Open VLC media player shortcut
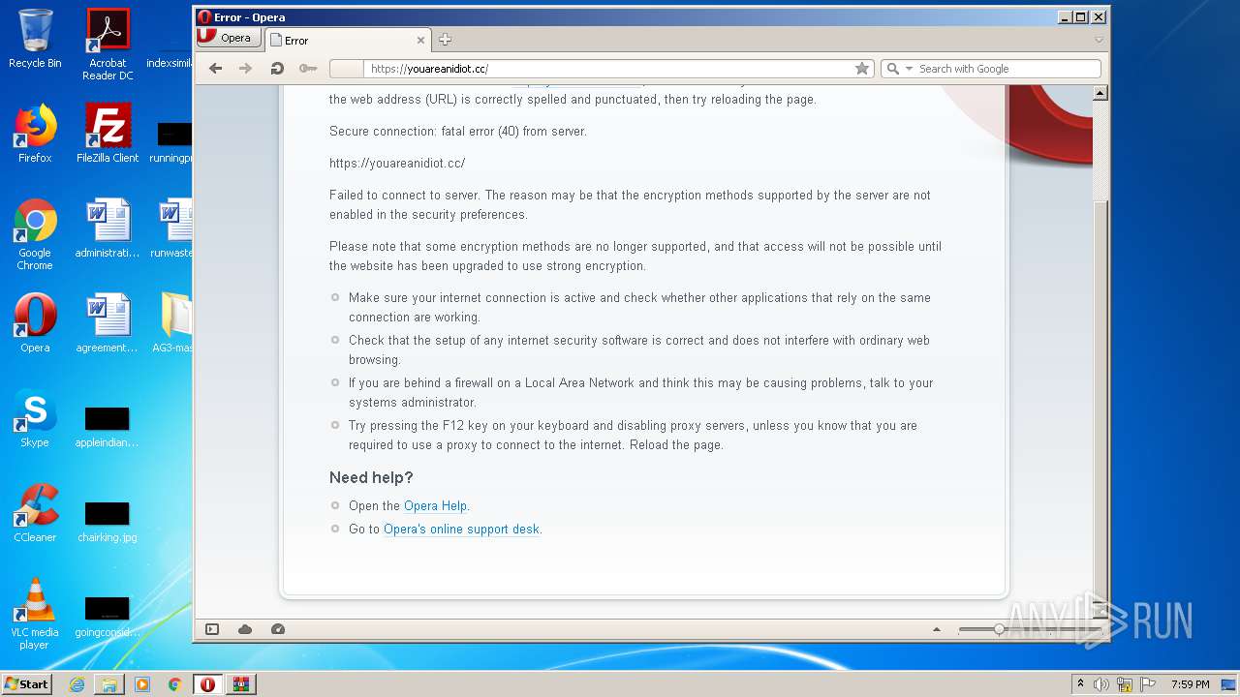1240x697 pixels. (x=35, y=614)
